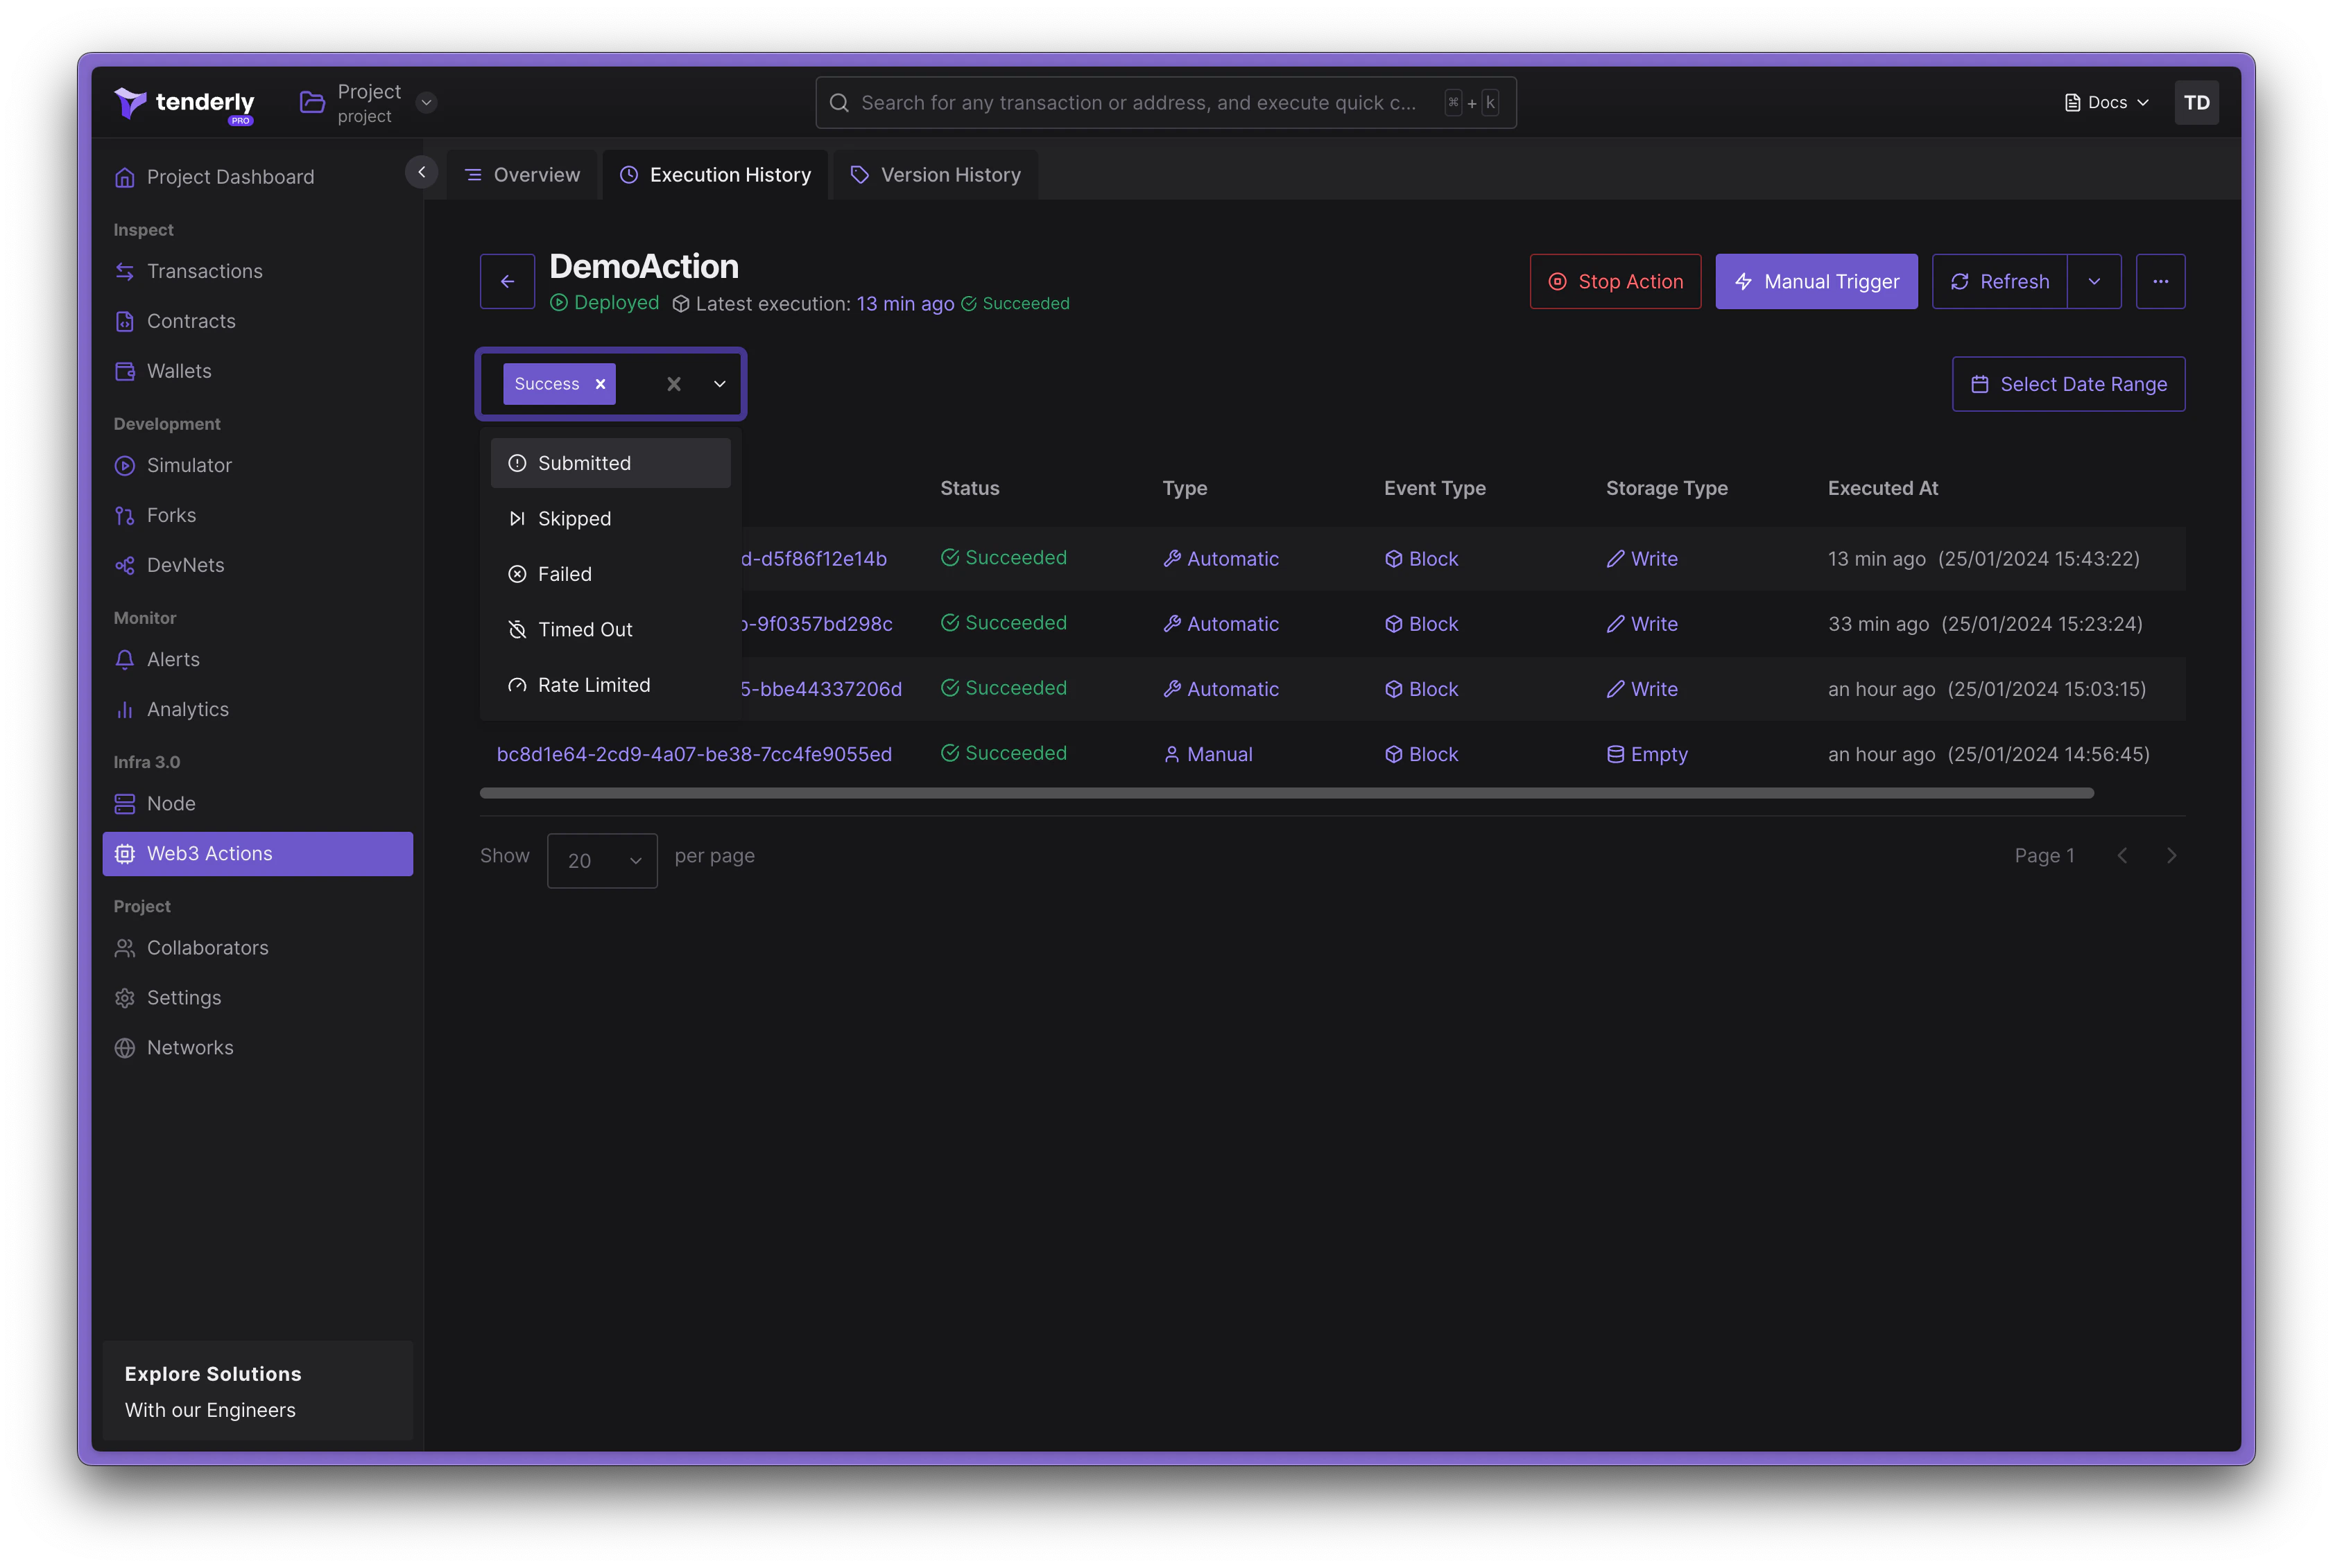Image resolution: width=2333 pixels, height=1568 pixels.
Task: Open execution bc8d1e64-2cd9-4a07-be38-7cc4fe9055ed
Action: pos(694,754)
